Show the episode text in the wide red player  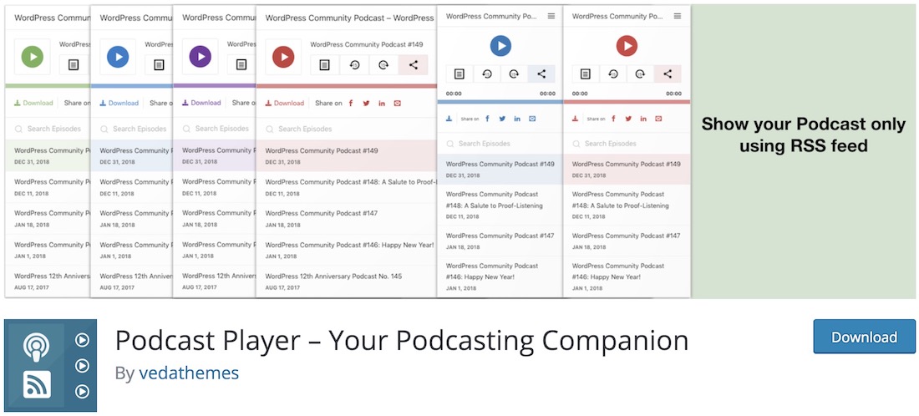325,65
